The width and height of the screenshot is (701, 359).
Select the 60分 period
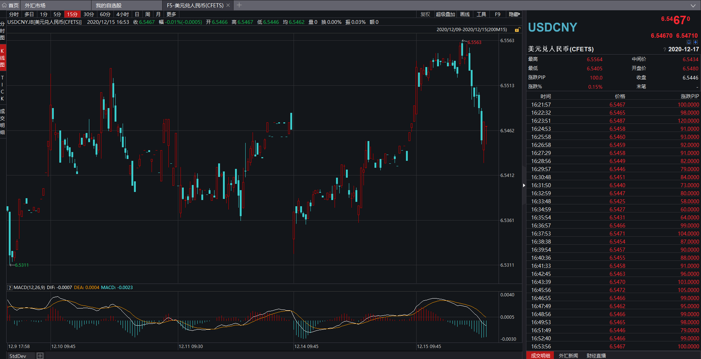point(105,14)
